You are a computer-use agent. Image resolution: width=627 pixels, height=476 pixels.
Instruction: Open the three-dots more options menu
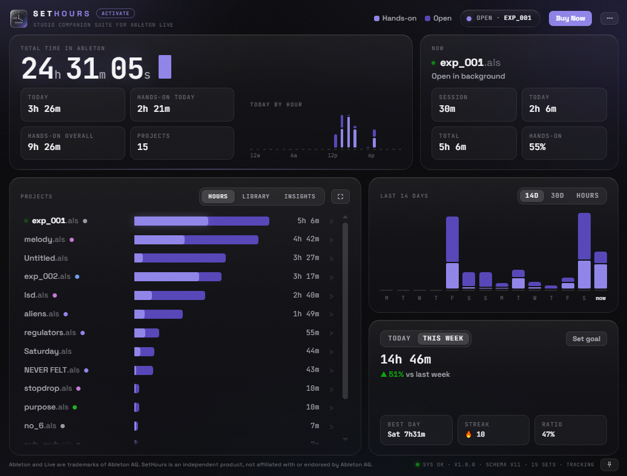[x=609, y=18]
